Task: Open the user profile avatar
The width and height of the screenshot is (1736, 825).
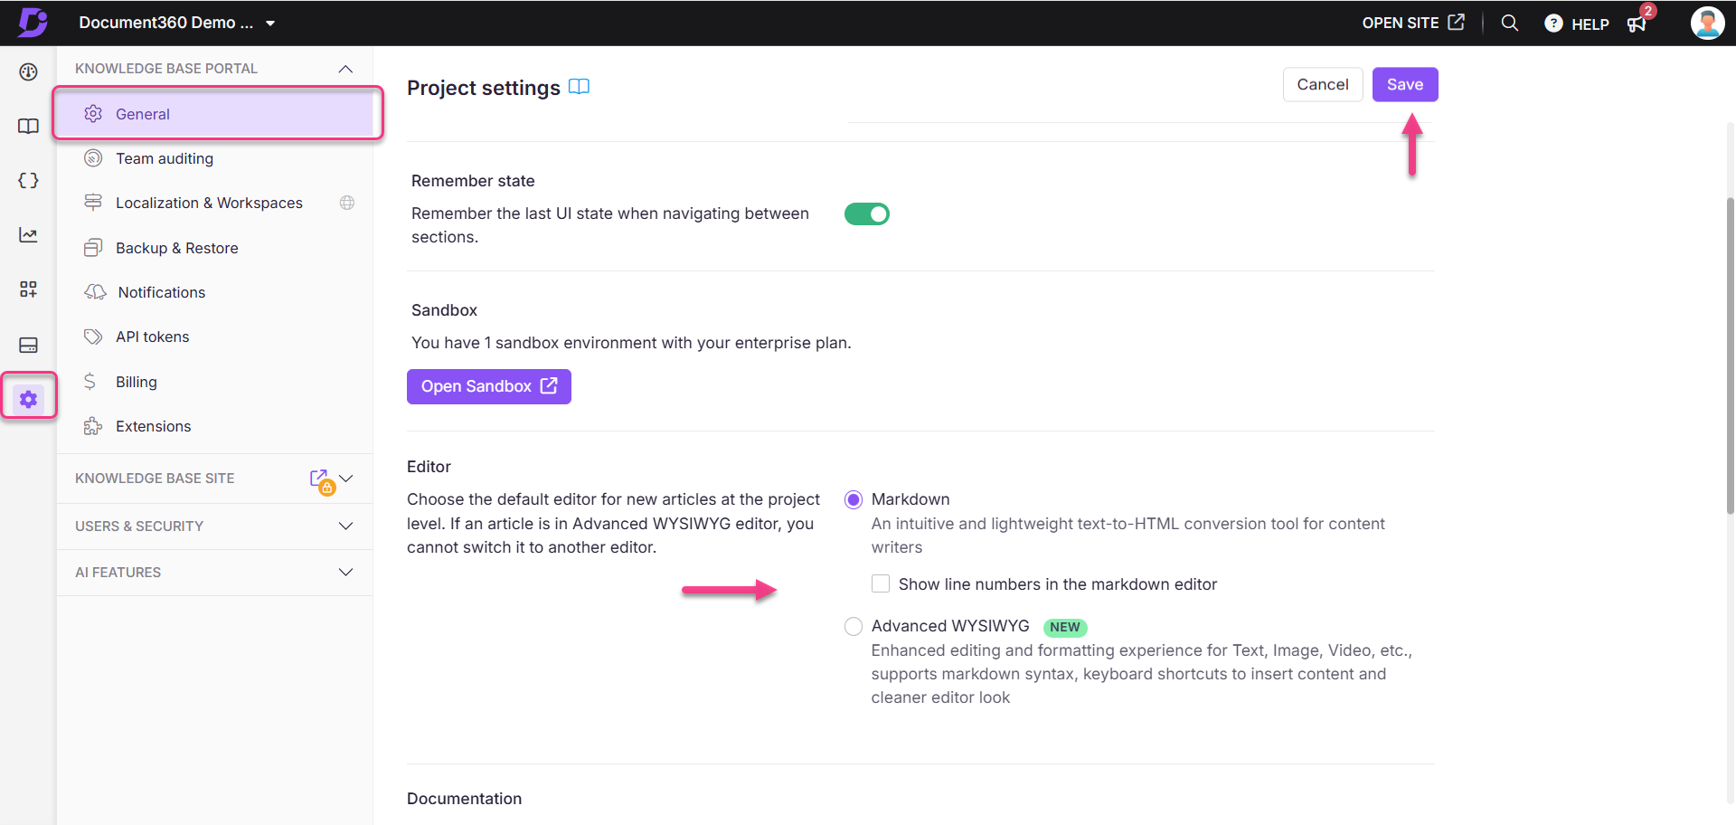Action: point(1707,23)
